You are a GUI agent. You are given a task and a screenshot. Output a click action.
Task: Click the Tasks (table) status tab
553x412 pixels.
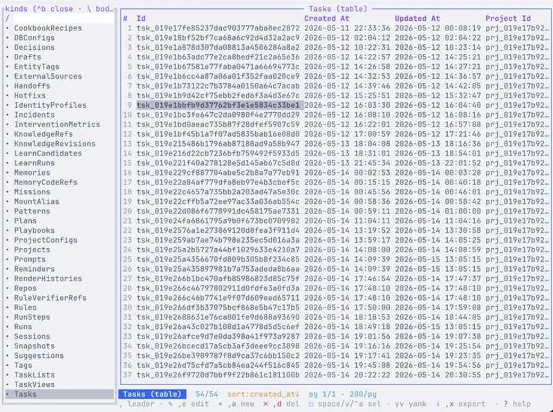[x=152, y=394]
